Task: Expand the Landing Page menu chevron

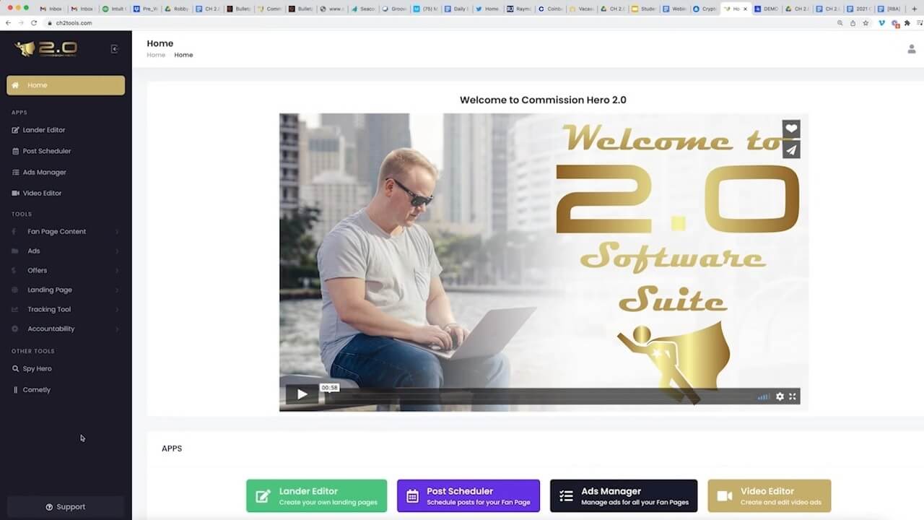Action: point(117,290)
